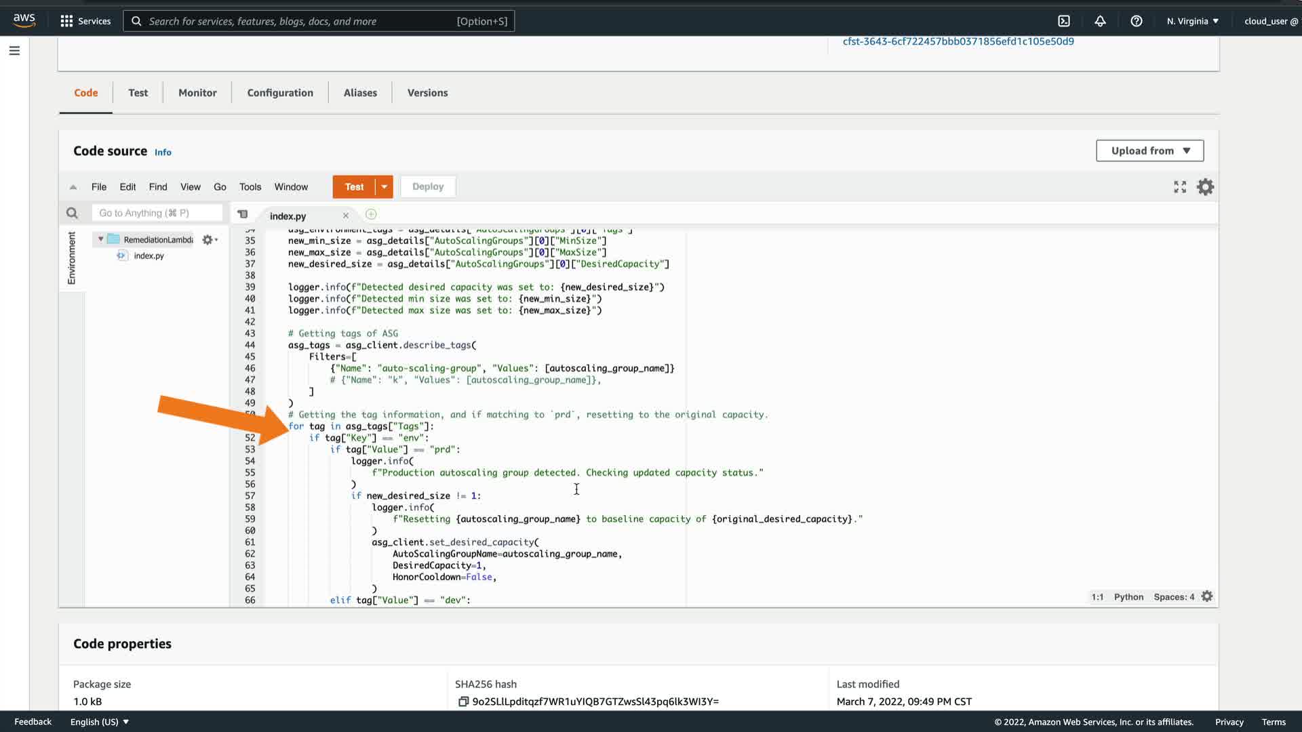Open editor preferences gear icon

point(1205,187)
